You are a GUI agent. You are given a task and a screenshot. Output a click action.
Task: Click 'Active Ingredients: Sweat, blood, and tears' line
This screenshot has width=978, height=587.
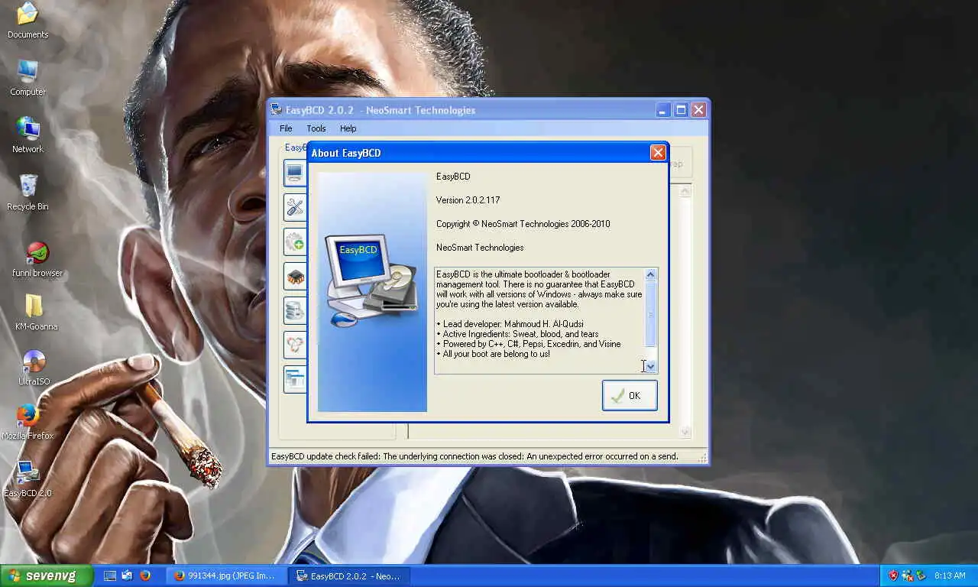click(517, 334)
